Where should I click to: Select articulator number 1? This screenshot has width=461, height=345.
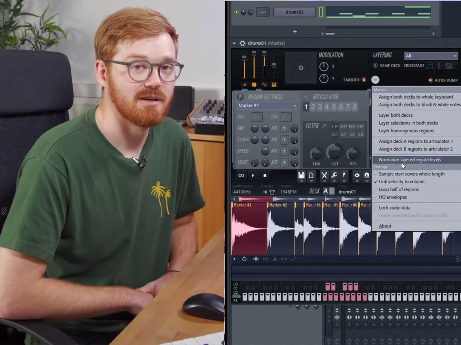(306, 107)
